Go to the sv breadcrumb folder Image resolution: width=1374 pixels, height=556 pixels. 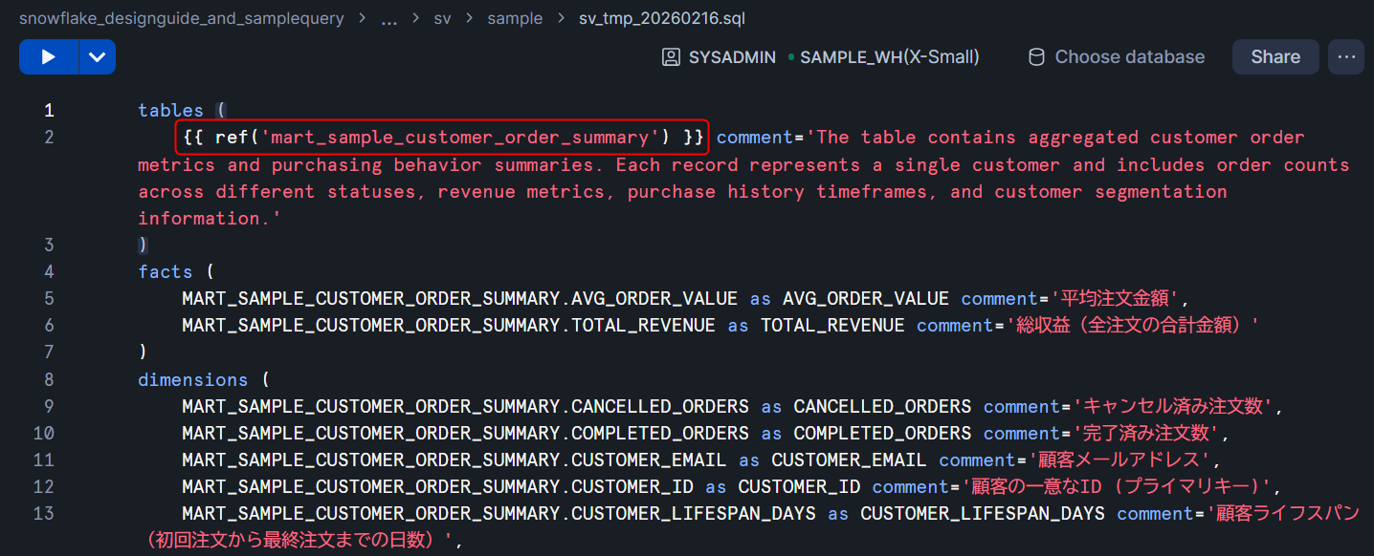click(x=442, y=18)
